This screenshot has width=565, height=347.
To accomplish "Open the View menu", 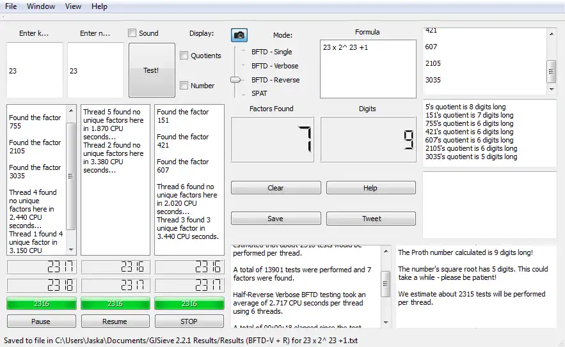I will 73,6.
